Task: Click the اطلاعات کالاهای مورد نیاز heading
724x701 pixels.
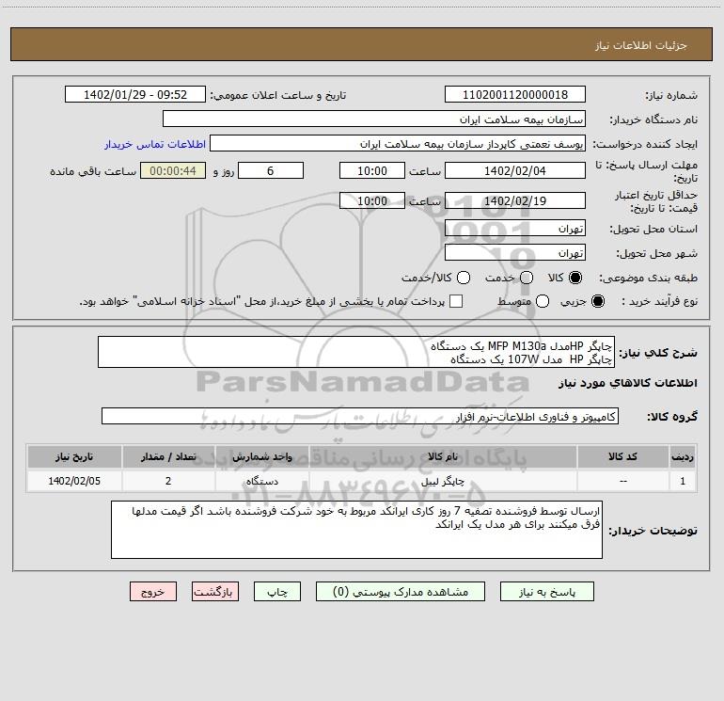Action: 627,383
